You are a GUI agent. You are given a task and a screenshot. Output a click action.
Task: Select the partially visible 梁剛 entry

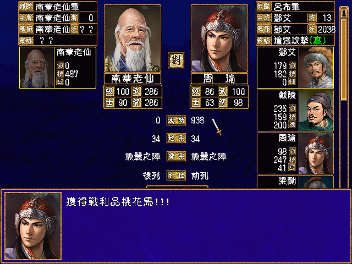coord(295,182)
